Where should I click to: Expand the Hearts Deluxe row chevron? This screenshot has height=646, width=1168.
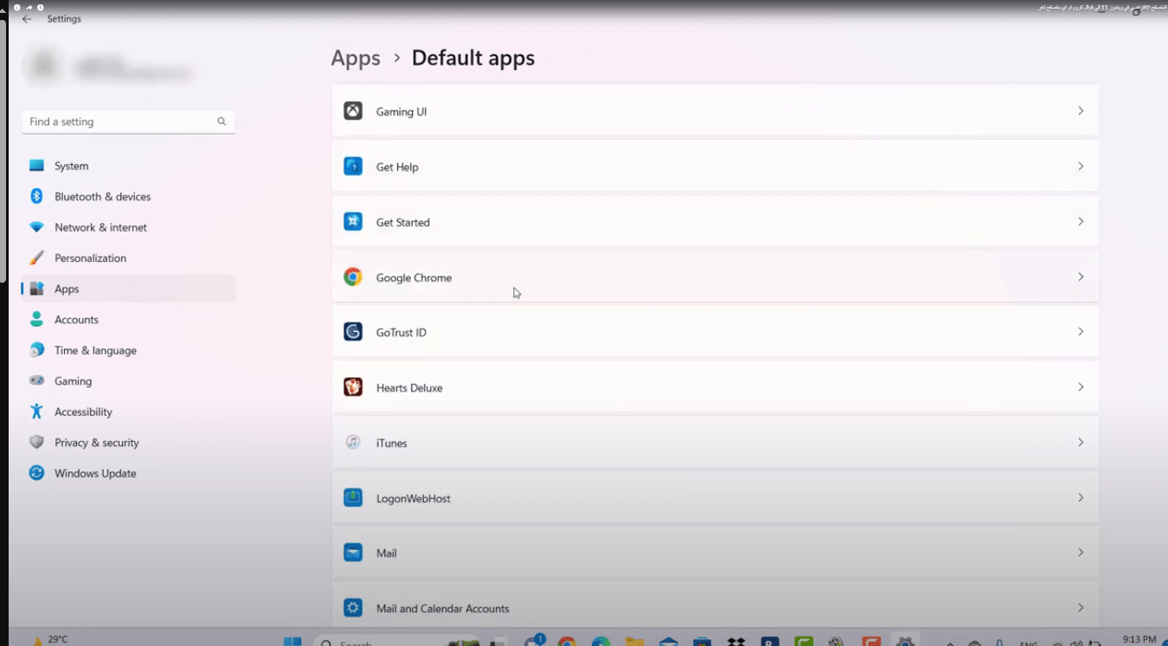(1081, 387)
